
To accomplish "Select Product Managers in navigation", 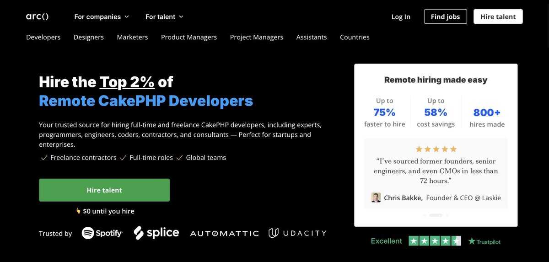I will [x=189, y=37].
